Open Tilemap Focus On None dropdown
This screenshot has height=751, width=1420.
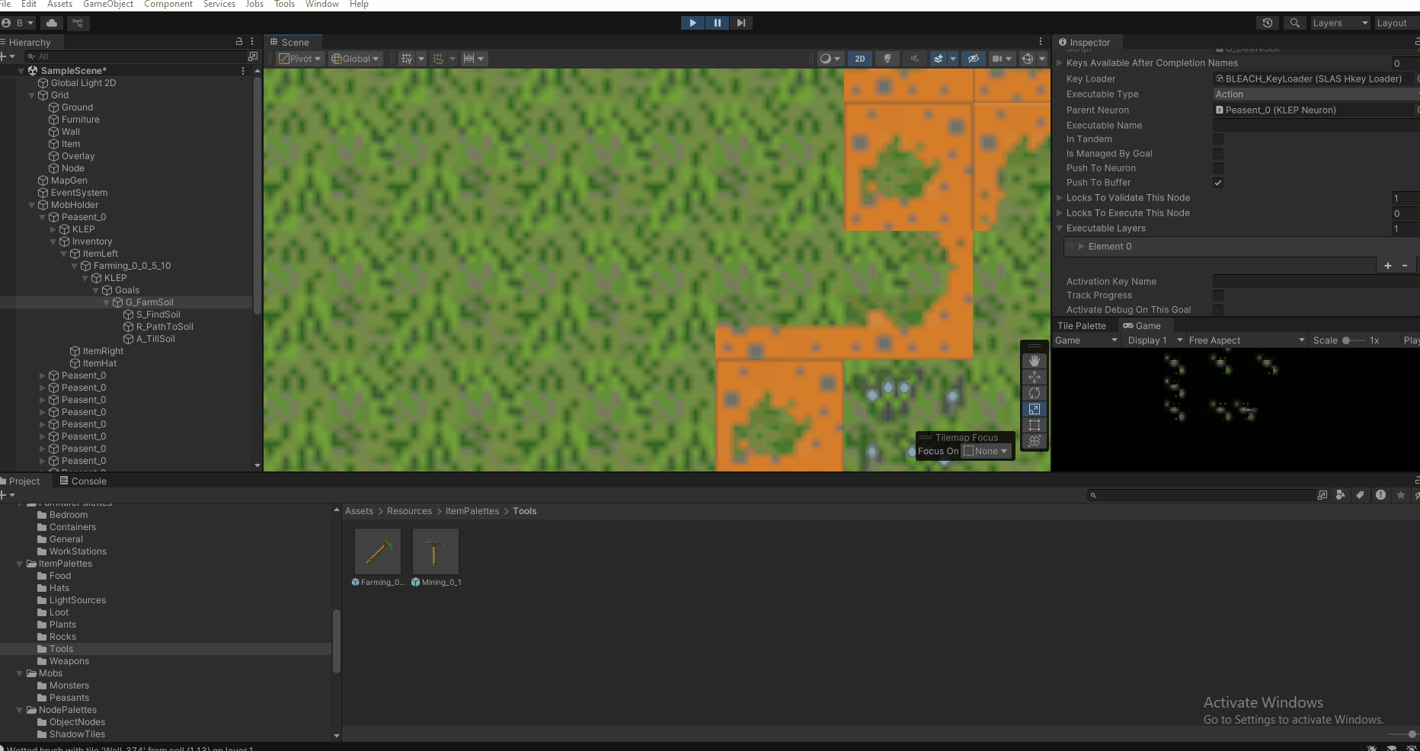986,451
